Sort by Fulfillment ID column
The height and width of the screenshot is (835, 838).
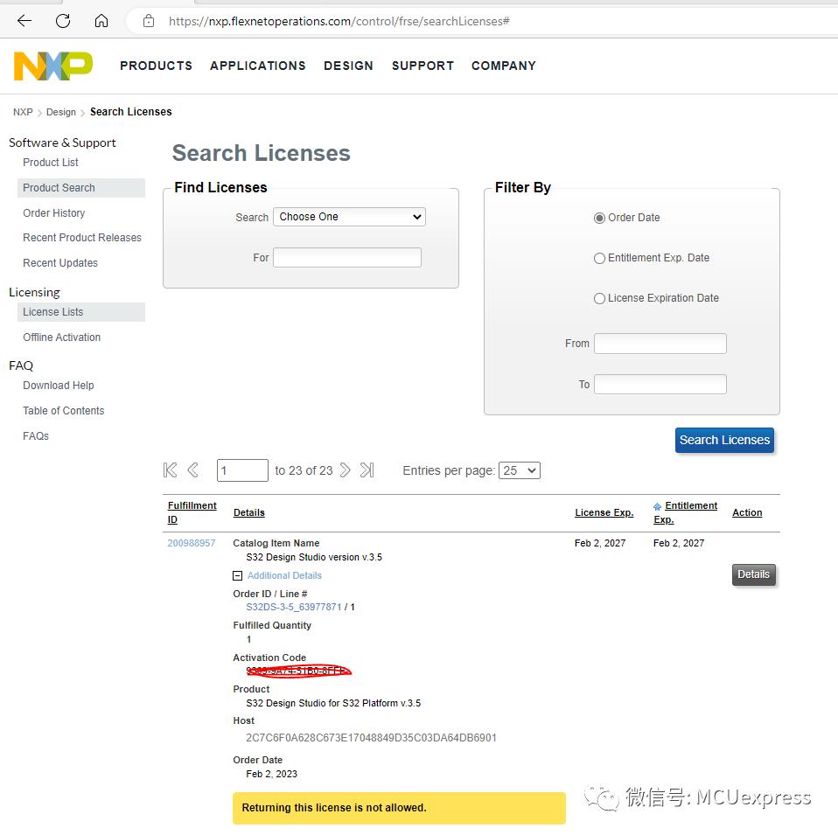point(192,512)
